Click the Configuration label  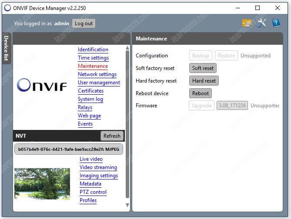coord(152,56)
